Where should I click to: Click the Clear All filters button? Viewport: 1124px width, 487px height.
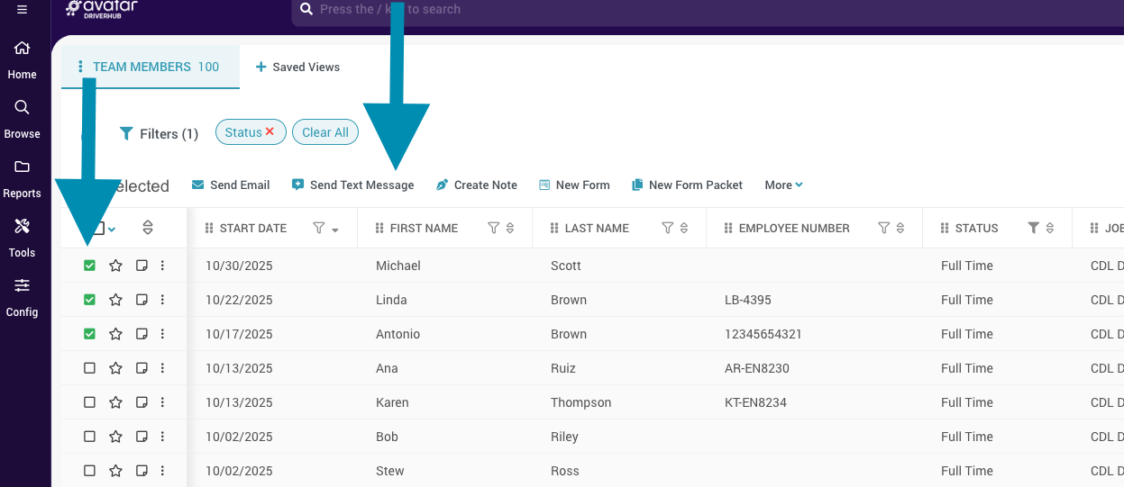click(x=324, y=132)
